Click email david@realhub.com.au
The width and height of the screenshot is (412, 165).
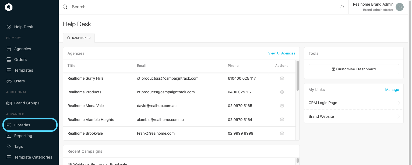point(157,106)
